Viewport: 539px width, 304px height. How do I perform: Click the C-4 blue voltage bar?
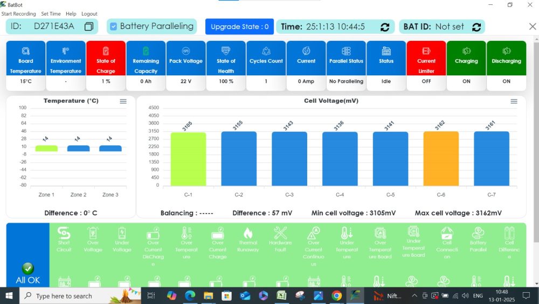[340, 159]
